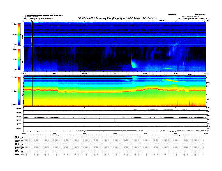This screenshot has width=222, height=171.
Task: Click the RAD1 color scale bar
Action: (19, 60)
